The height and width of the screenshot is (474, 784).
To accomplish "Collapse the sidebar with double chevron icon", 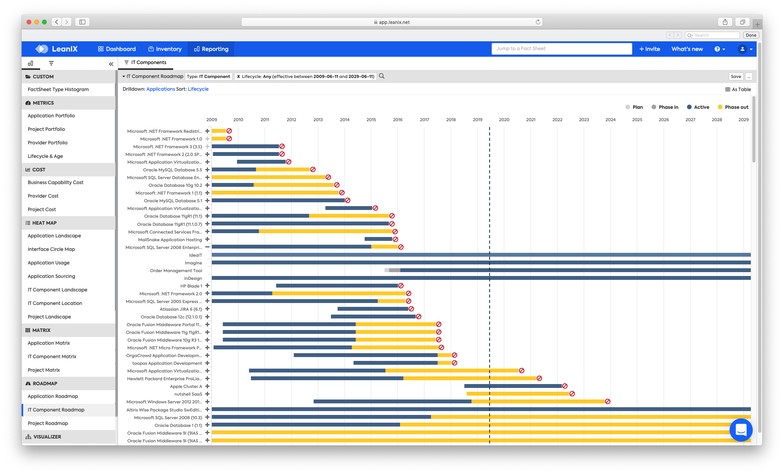I will pos(111,64).
